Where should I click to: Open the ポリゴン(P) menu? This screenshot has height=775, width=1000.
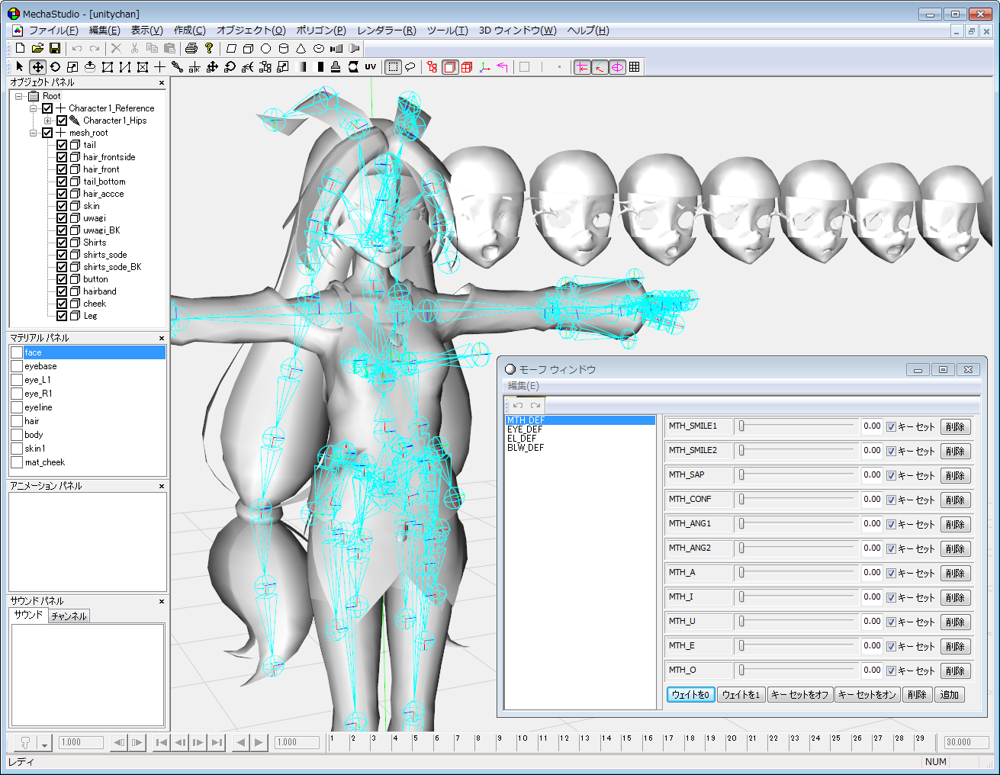(x=321, y=31)
